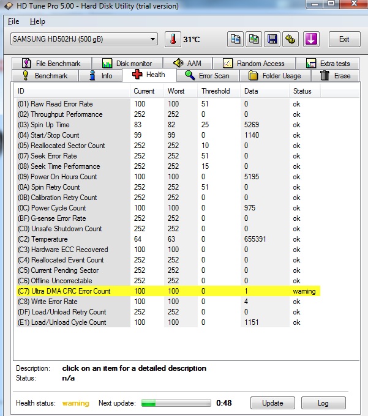The width and height of the screenshot is (368, 416).
Task: Open the File menu
Action: [13, 21]
